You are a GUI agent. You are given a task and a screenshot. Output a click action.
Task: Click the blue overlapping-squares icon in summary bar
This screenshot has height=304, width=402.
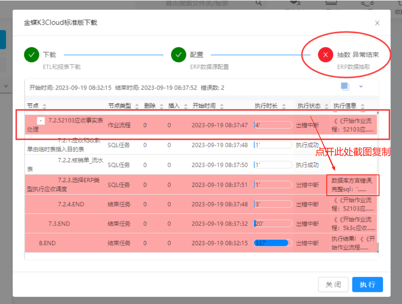[x=345, y=86]
